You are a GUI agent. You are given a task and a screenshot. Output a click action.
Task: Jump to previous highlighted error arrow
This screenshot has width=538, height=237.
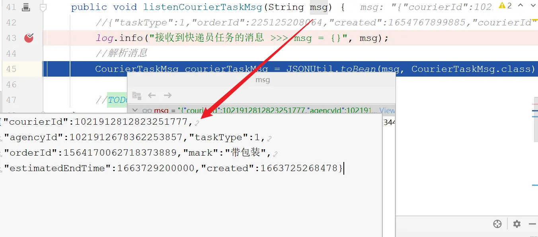click(520, 6)
